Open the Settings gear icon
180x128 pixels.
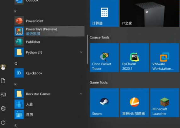click(3, 109)
